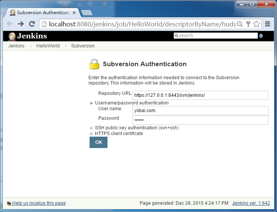Open Help us localize this page link
This screenshot has width=277, height=212.
(39, 203)
